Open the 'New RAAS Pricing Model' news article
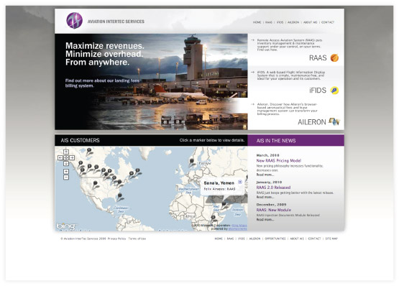 (279, 161)
